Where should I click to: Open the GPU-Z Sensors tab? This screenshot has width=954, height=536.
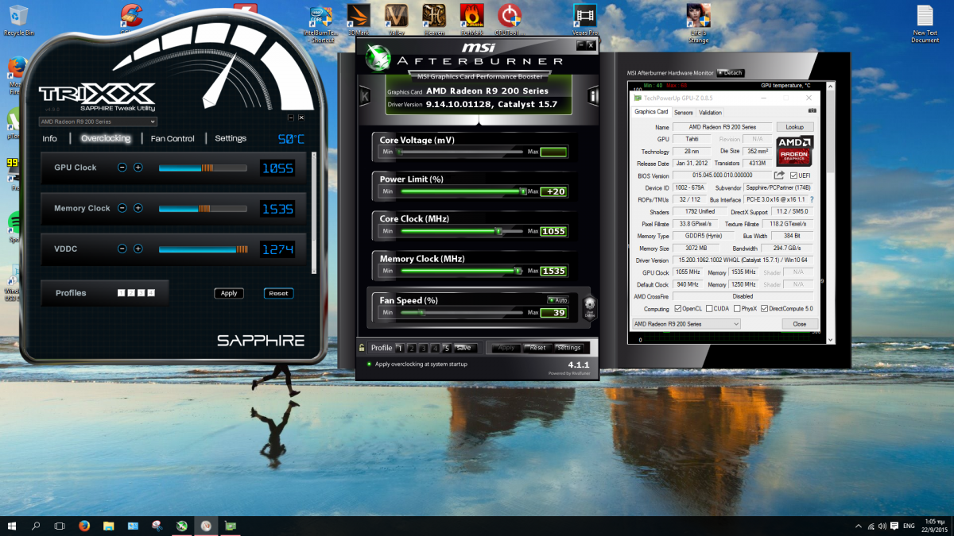(683, 113)
